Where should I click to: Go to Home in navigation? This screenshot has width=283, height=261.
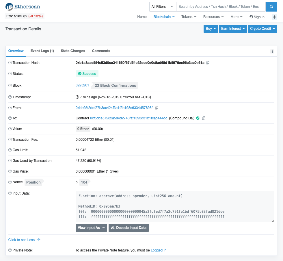142,17
